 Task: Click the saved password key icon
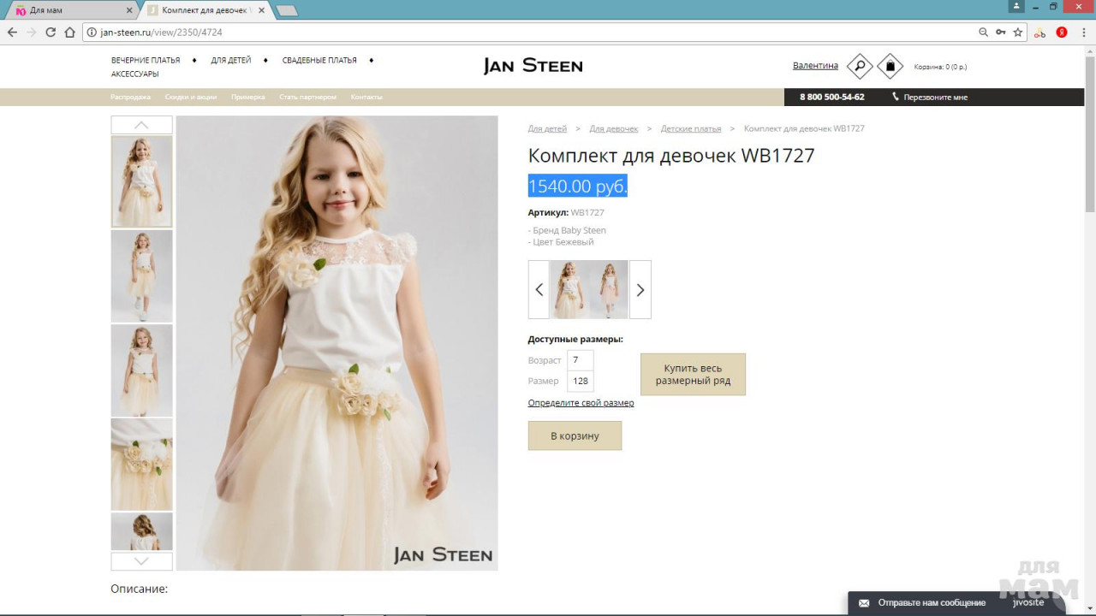(x=1000, y=33)
